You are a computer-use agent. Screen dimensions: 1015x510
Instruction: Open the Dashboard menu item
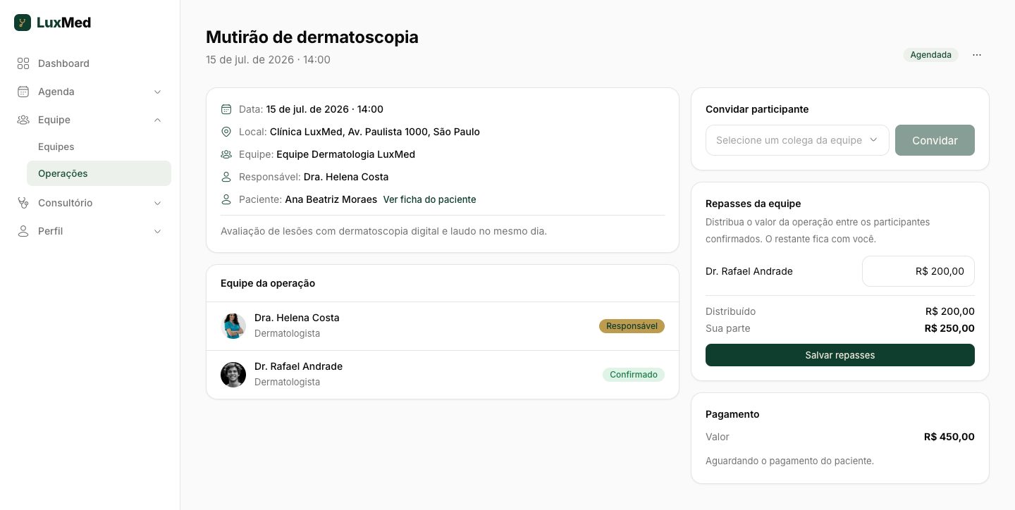tap(90, 63)
